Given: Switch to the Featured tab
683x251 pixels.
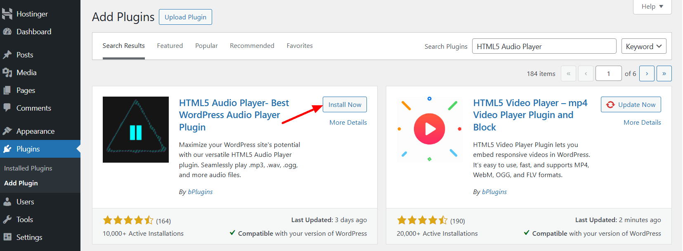Looking at the screenshot, I should (x=170, y=46).
